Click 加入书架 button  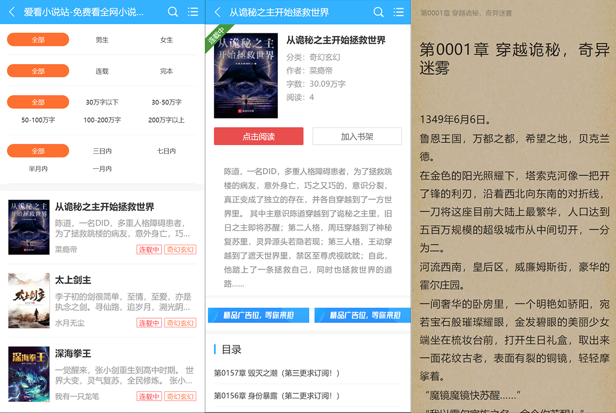357,136
